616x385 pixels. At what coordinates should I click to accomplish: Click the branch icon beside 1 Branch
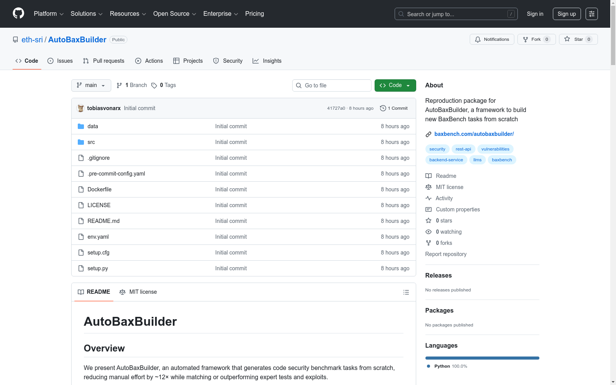[119, 85]
